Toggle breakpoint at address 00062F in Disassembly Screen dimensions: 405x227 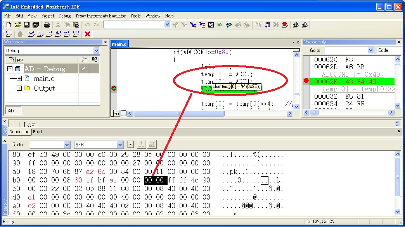[306, 81]
